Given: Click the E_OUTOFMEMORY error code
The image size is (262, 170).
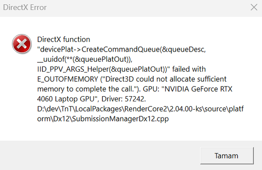Looking at the screenshot, I should coord(67,79).
